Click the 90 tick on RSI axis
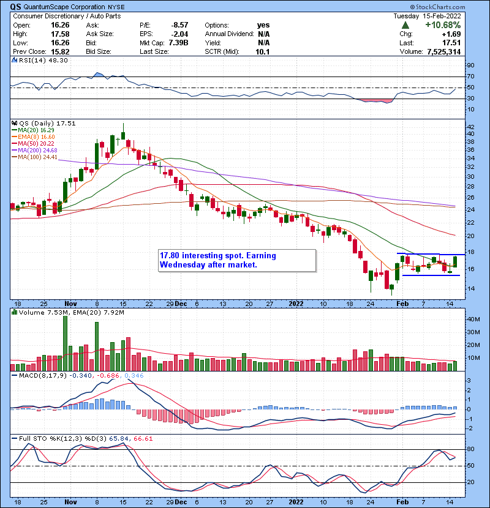The height and width of the screenshot is (508, 490). point(470,65)
